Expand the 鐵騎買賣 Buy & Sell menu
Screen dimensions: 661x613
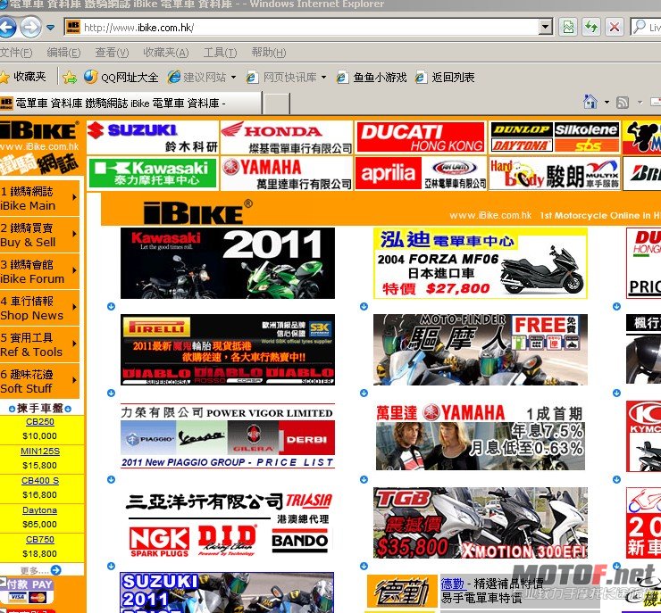coord(39,235)
